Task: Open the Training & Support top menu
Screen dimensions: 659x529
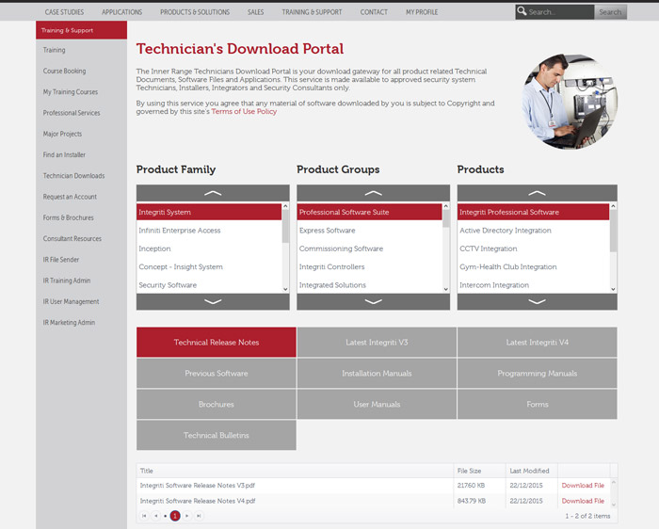Action: (x=312, y=12)
